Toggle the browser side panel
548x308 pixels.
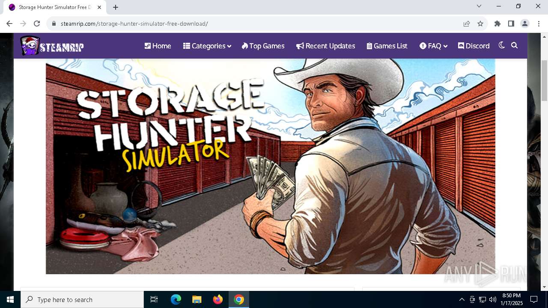[511, 24]
